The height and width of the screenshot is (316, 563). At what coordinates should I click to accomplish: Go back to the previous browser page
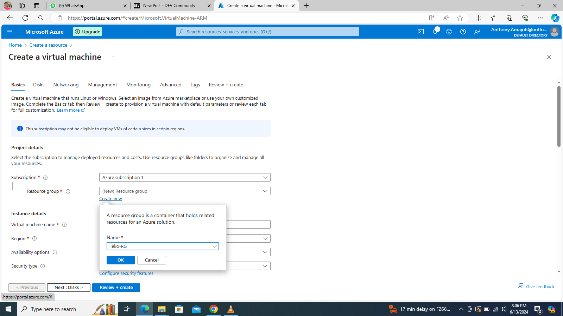click(10, 18)
